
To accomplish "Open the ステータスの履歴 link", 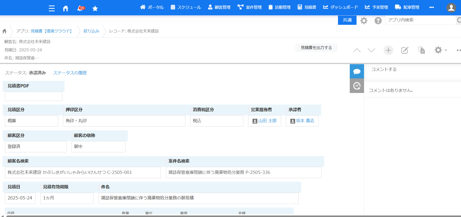I will coord(70,73).
